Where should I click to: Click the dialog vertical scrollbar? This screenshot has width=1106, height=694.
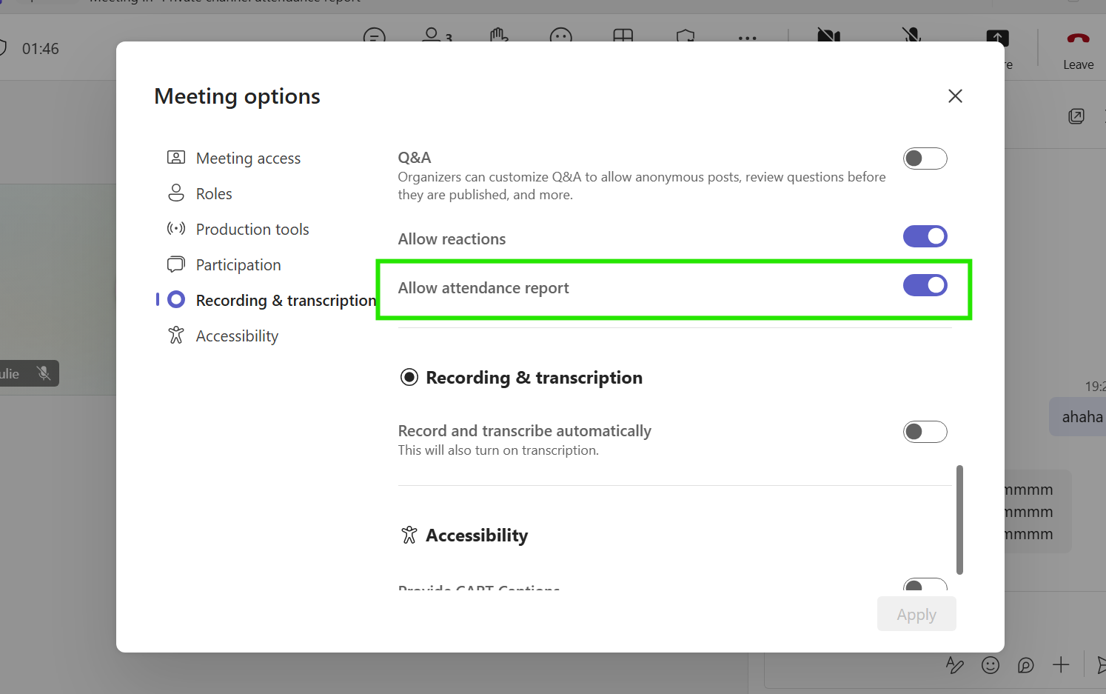[959, 520]
